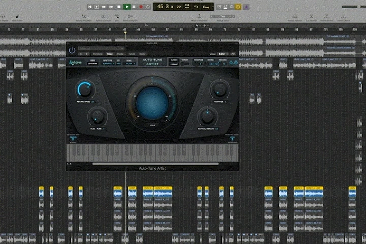This screenshot has height=244, width=366.
Task: Click the Rewind transport button
Action: pyautogui.click(x=104, y=7)
